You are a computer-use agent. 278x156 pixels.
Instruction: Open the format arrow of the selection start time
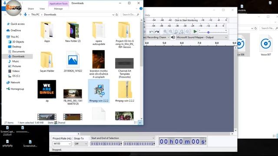click(121, 143)
